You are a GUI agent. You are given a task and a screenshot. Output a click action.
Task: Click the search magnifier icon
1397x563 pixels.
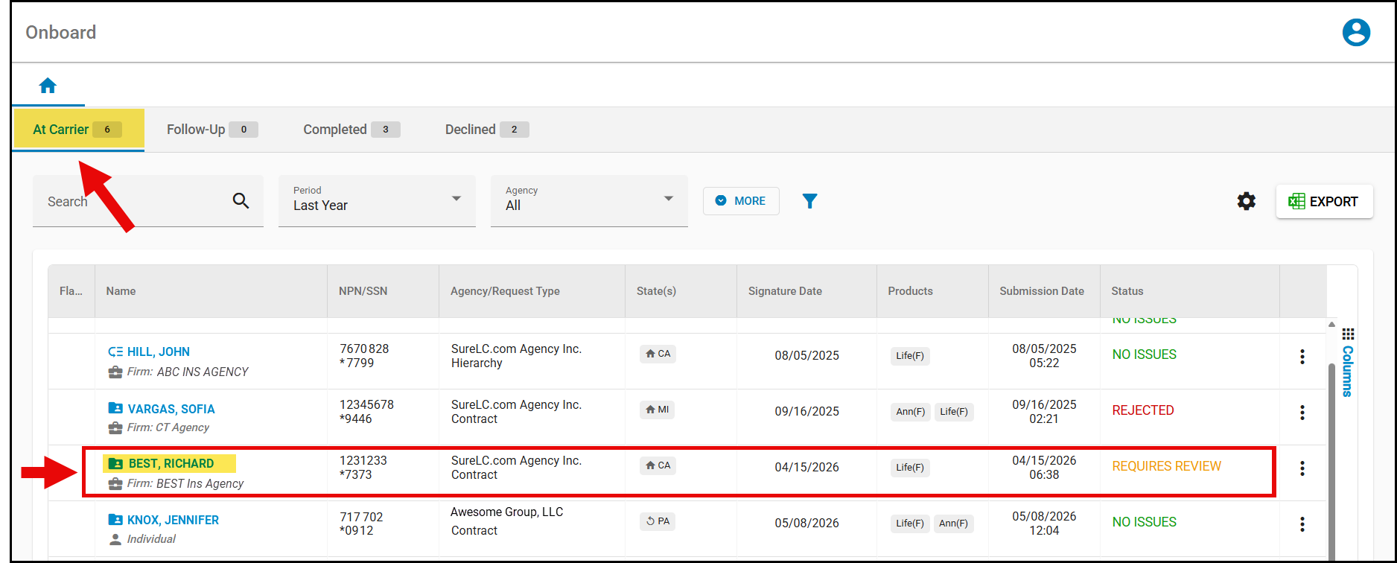click(x=241, y=200)
